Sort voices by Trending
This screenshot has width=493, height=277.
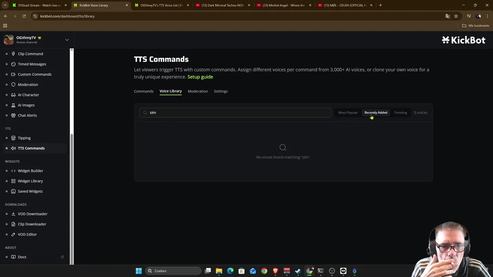pos(400,113)
